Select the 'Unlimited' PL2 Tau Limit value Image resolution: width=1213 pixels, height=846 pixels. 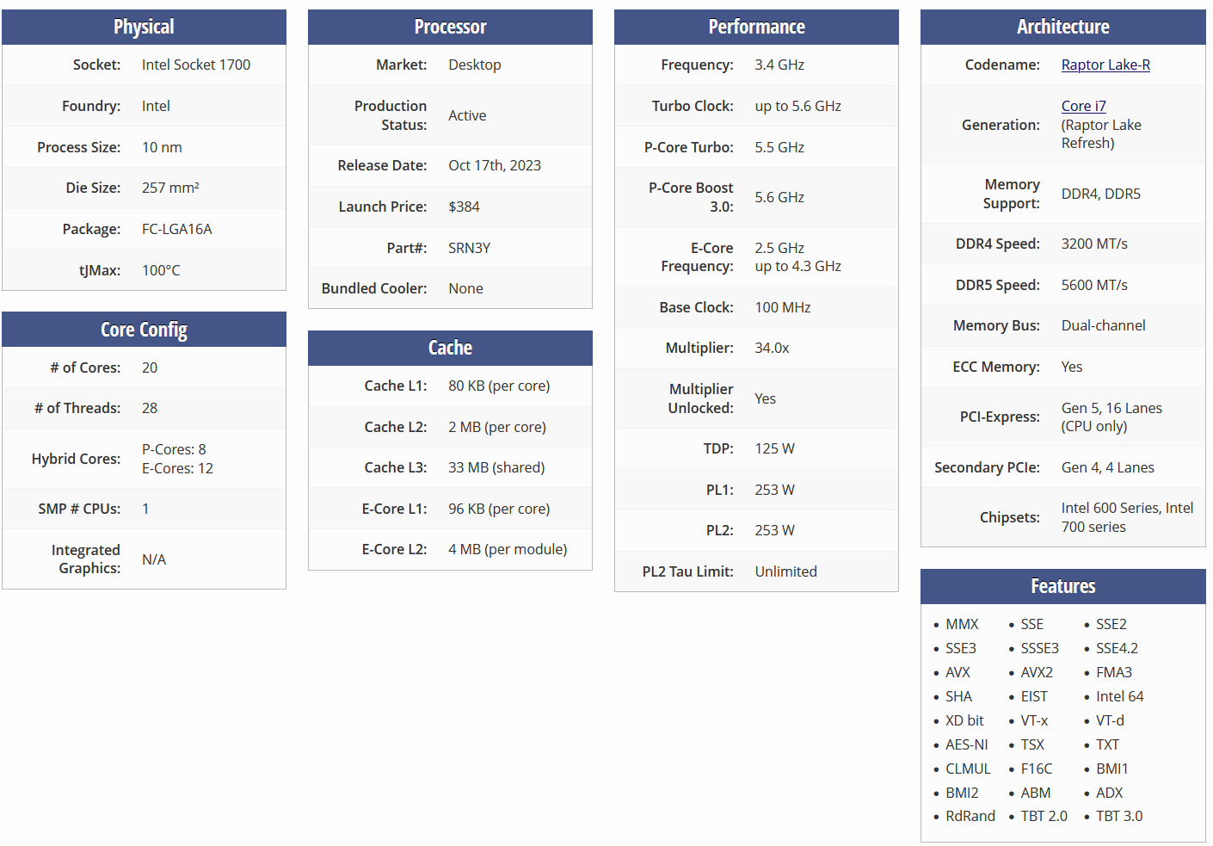tap(786, 571)
